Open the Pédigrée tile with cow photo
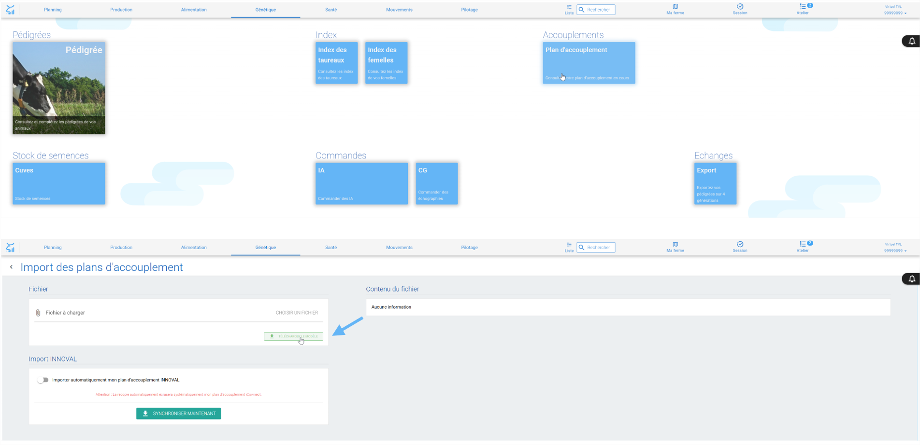Screen dimensions: 920x445 [59, 88]
